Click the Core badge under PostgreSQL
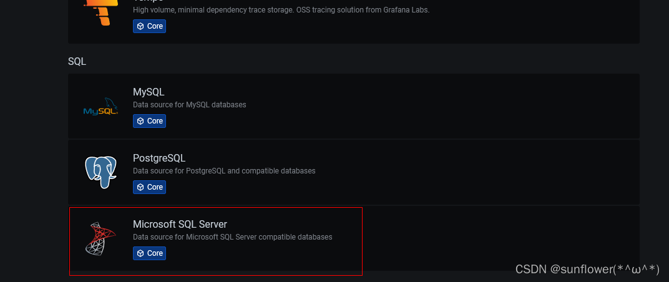669x282 pixels. pyautogui.click(x=149, y=187)
